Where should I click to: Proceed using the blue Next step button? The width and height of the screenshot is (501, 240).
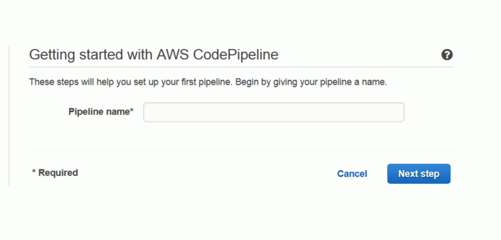[x=419, y=173]
